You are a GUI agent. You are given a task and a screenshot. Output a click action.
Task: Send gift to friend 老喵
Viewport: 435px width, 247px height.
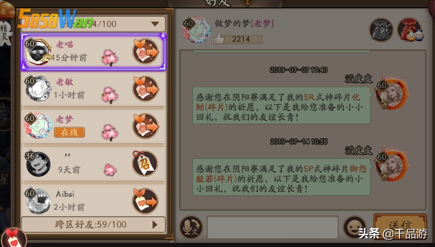tap(146, 51)
